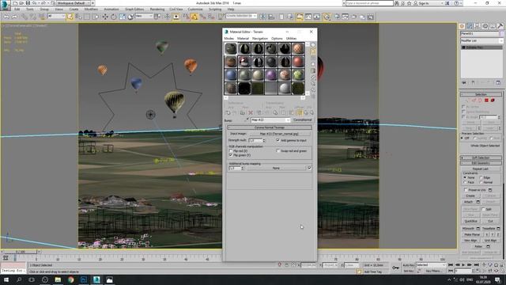Click the QuickSlice button
Screen dimensions: 506x285
coord(470,222)
